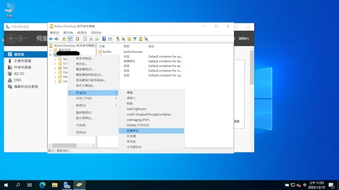
Task: Expand the Ma (Managed Service Accounts) folder
Action: pos(55,77)
